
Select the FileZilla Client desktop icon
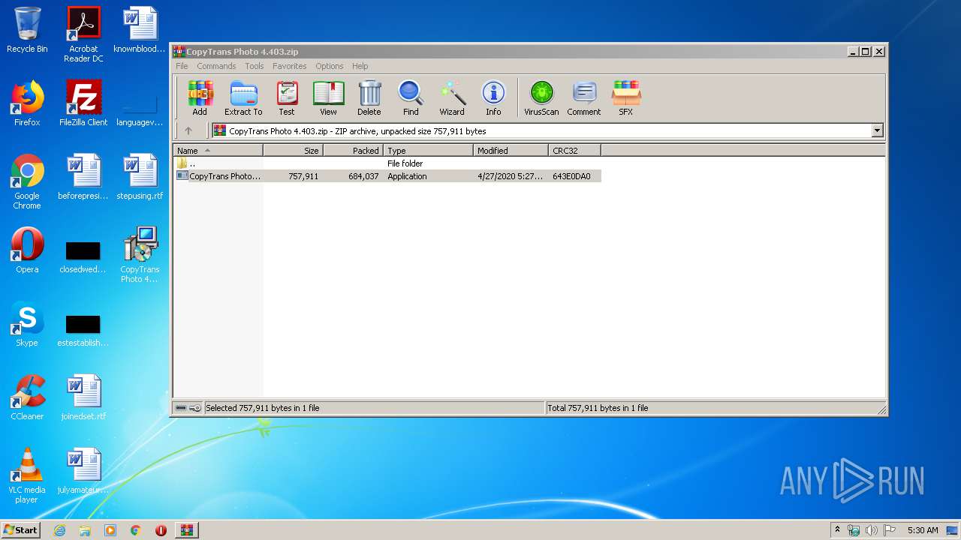tap(83, 103)
